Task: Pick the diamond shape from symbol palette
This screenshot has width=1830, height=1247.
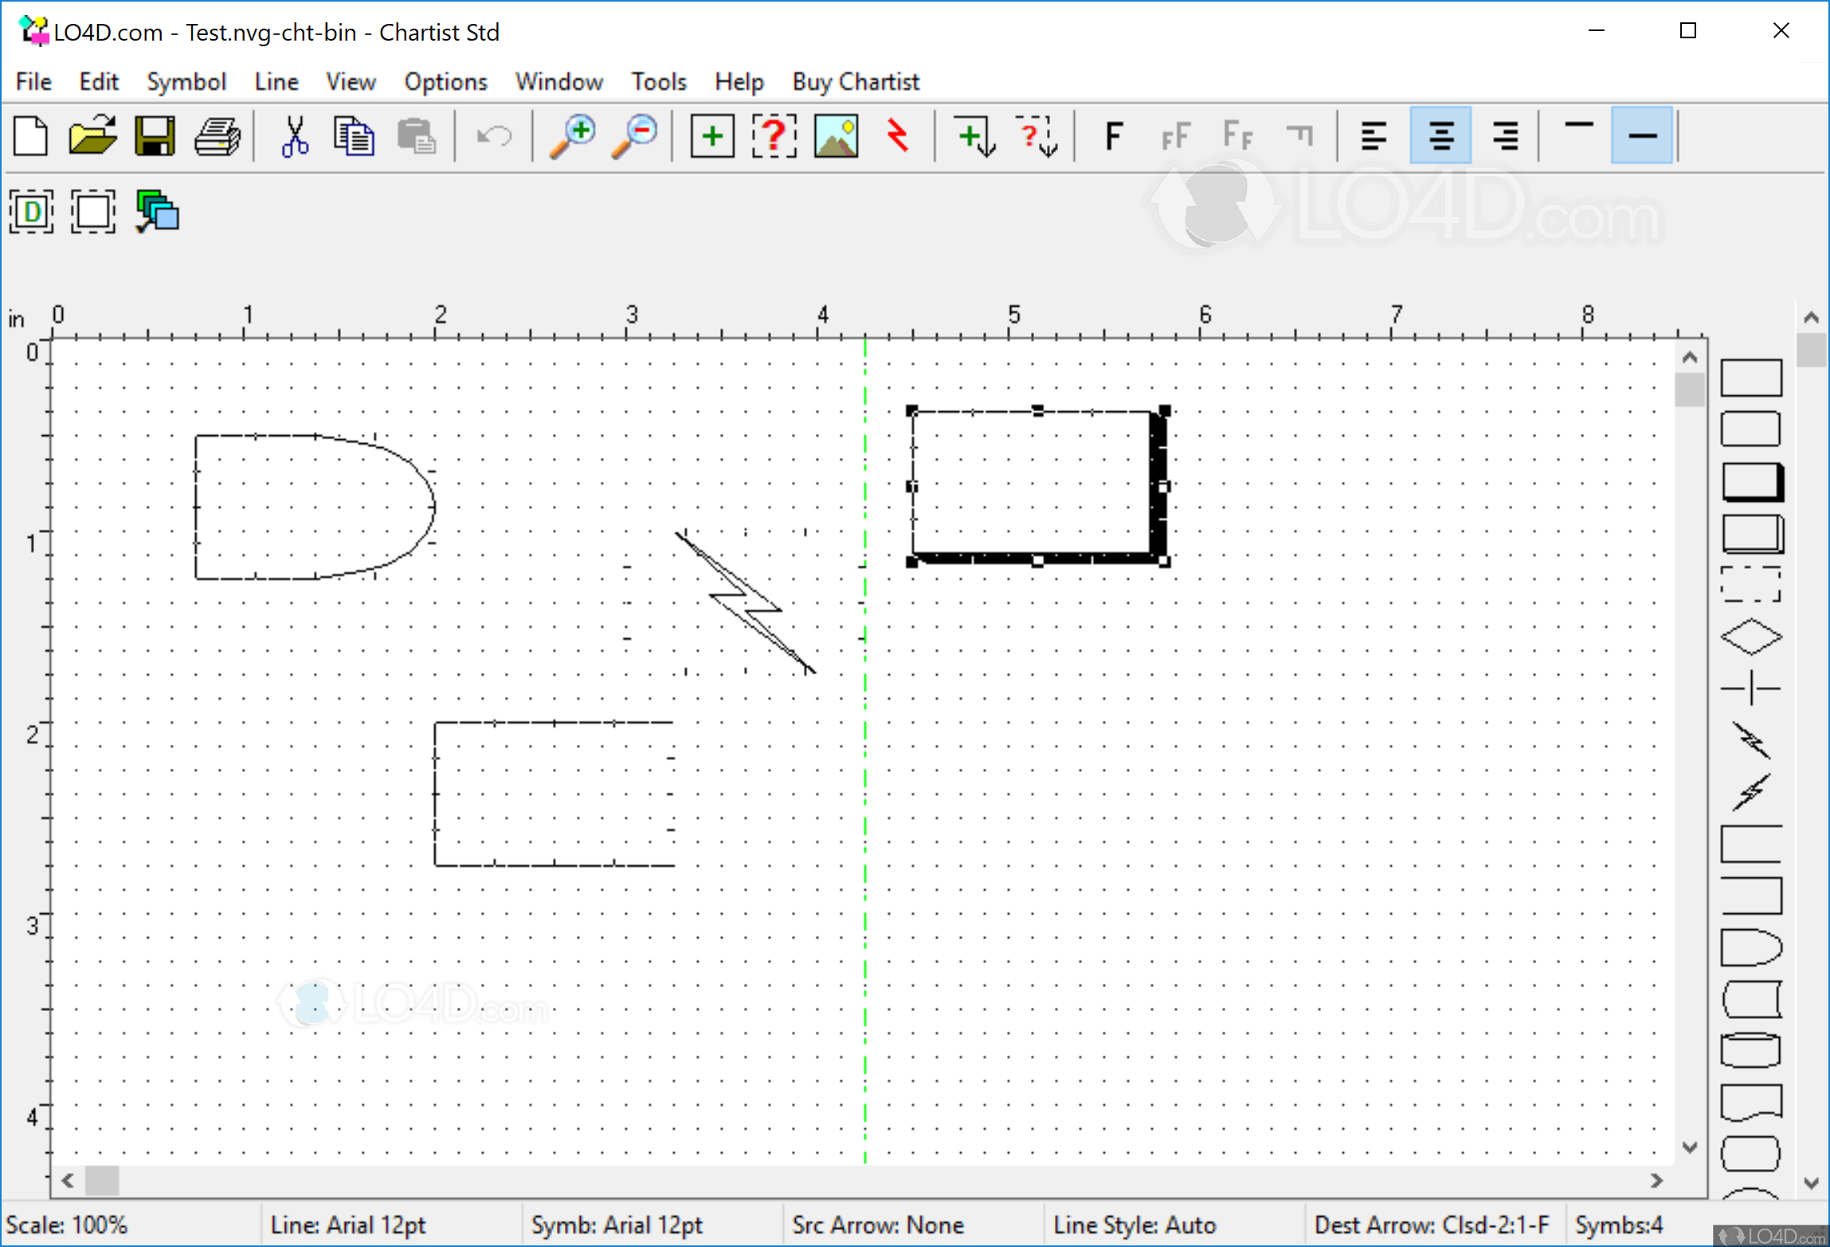Action: pyautogui.click(x=1750, y=637)
